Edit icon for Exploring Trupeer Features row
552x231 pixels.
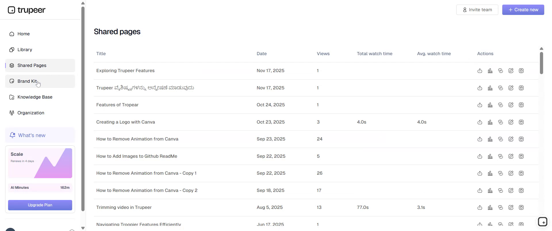coord(511,71)
